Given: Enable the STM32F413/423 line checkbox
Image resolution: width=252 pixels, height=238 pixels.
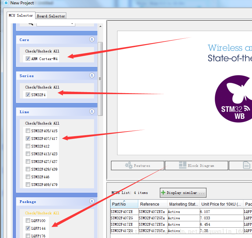Looking at the screenshot, I should (x=28, y=154).
